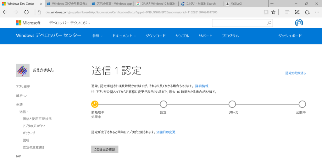
Task: Open 価格と使用可能状況 page
Action: [x=37, y=119]
